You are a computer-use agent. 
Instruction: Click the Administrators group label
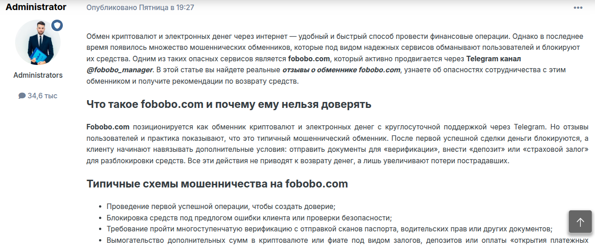tap(38, 75)
